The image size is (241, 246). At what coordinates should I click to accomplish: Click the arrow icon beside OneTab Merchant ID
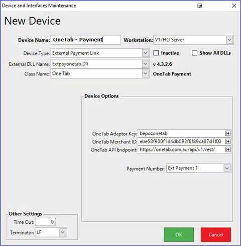tap(228, 141)
